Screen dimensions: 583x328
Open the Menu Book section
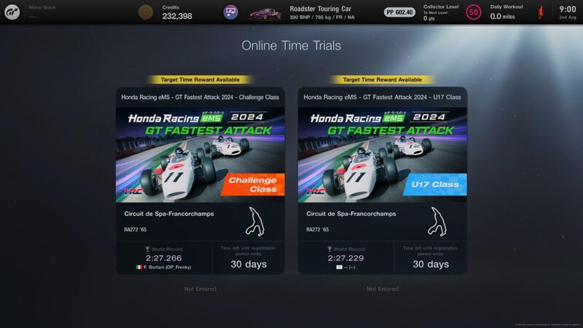42,12
